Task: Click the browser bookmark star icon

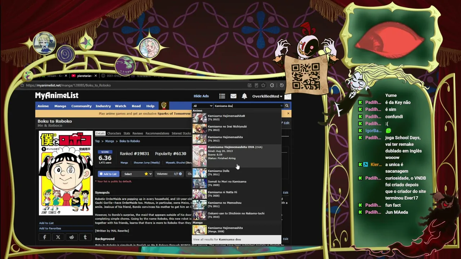Action: (263, 85)
